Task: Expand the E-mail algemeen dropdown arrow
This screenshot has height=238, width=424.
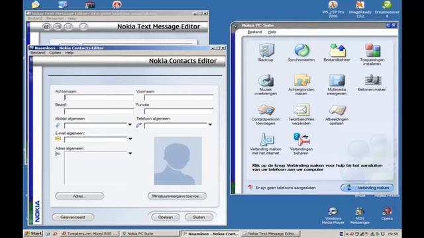Action: (130, 139)
